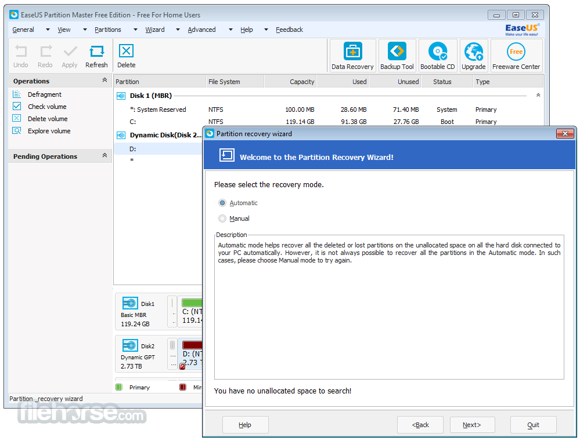
Task: Click the Undo toolbar icon
Action: point(21,51)
